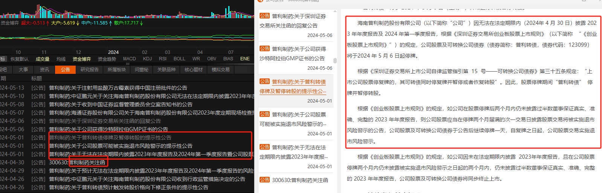Click 恢复默认 to reset indicators

20,59
